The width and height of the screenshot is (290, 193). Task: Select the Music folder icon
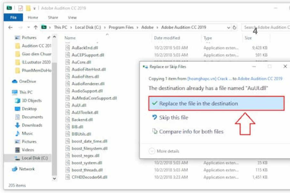click(x=17, y=133)
